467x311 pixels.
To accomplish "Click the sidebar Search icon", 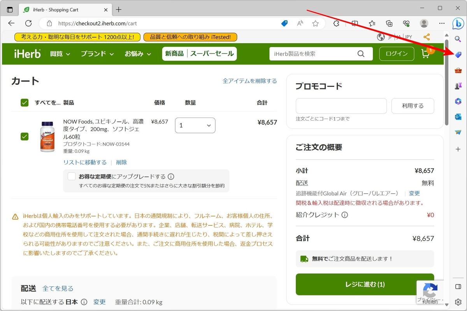I will 458,39.
